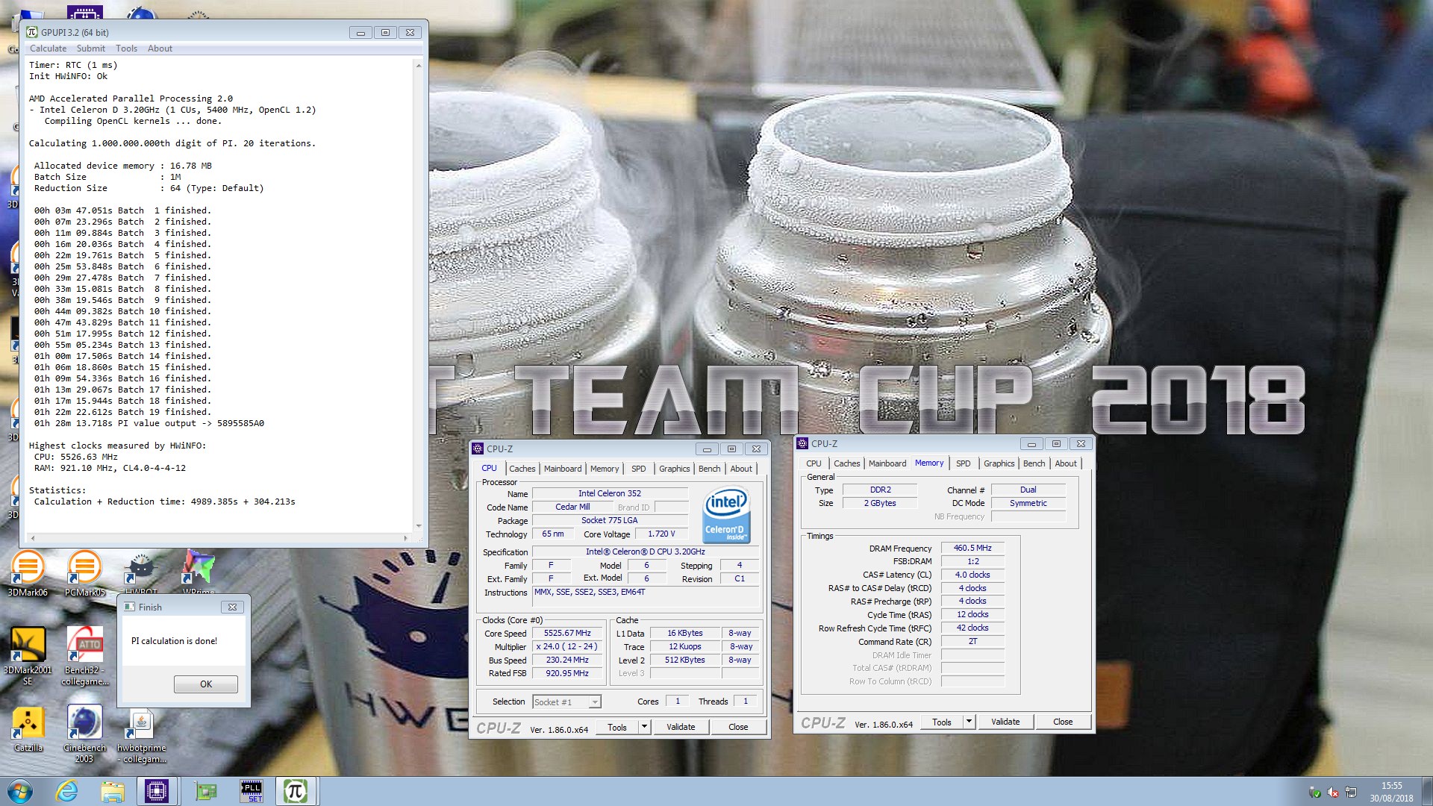This screenshot has width=1433, height=806.
Task: Switch to GPUPI pi taskbar button
Action: click(296, 791)
